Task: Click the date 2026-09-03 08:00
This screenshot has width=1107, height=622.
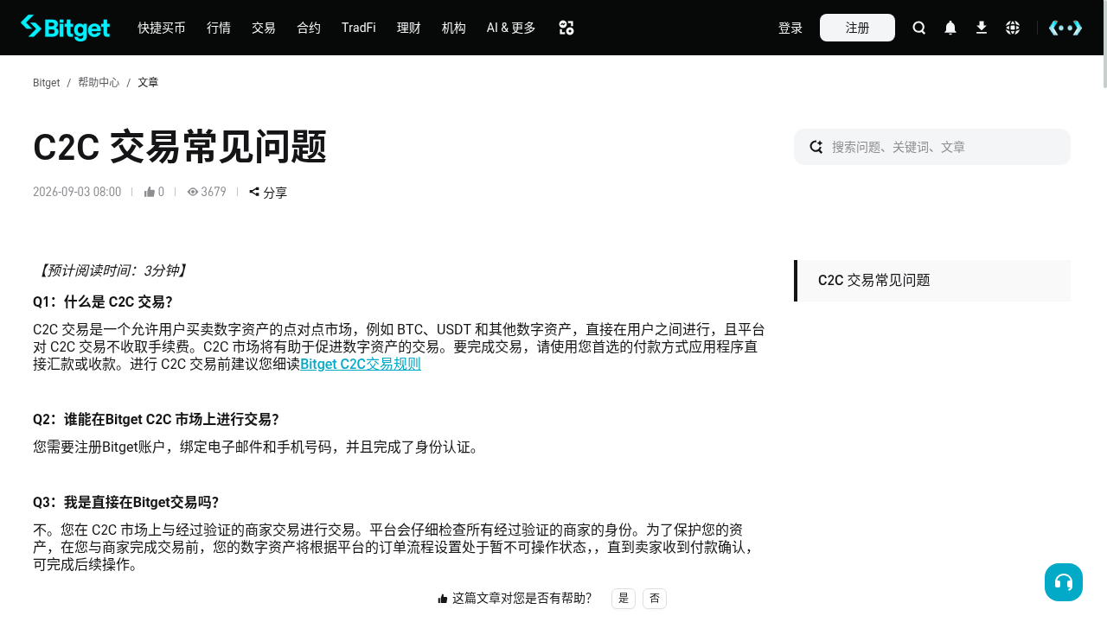Action: click(77, 192)
